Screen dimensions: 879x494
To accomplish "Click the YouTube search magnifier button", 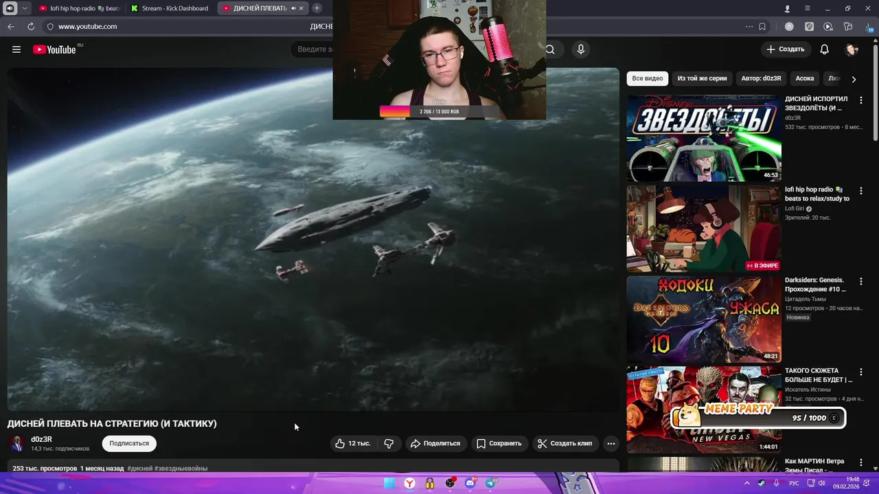I will [550, 49].
